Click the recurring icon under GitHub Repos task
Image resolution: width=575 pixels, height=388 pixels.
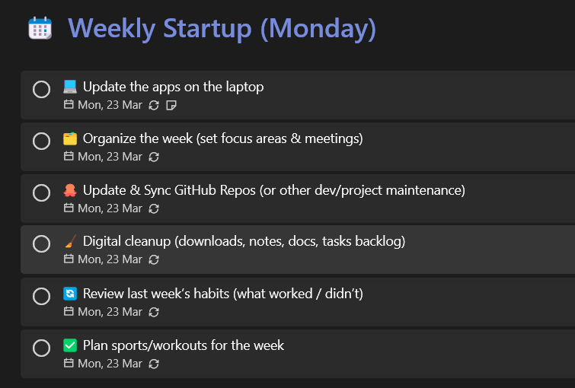click(154, 209)
